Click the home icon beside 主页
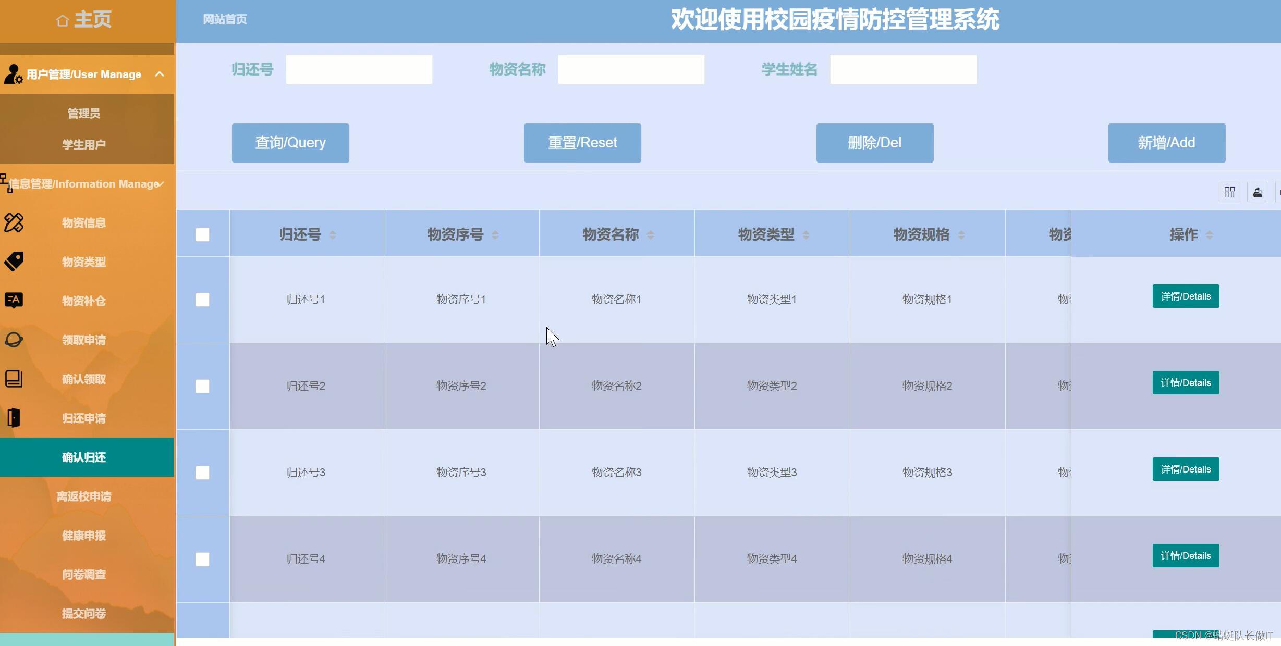Image resolution: width=1281 pixels, height=646 pixels. click(63, 21)
